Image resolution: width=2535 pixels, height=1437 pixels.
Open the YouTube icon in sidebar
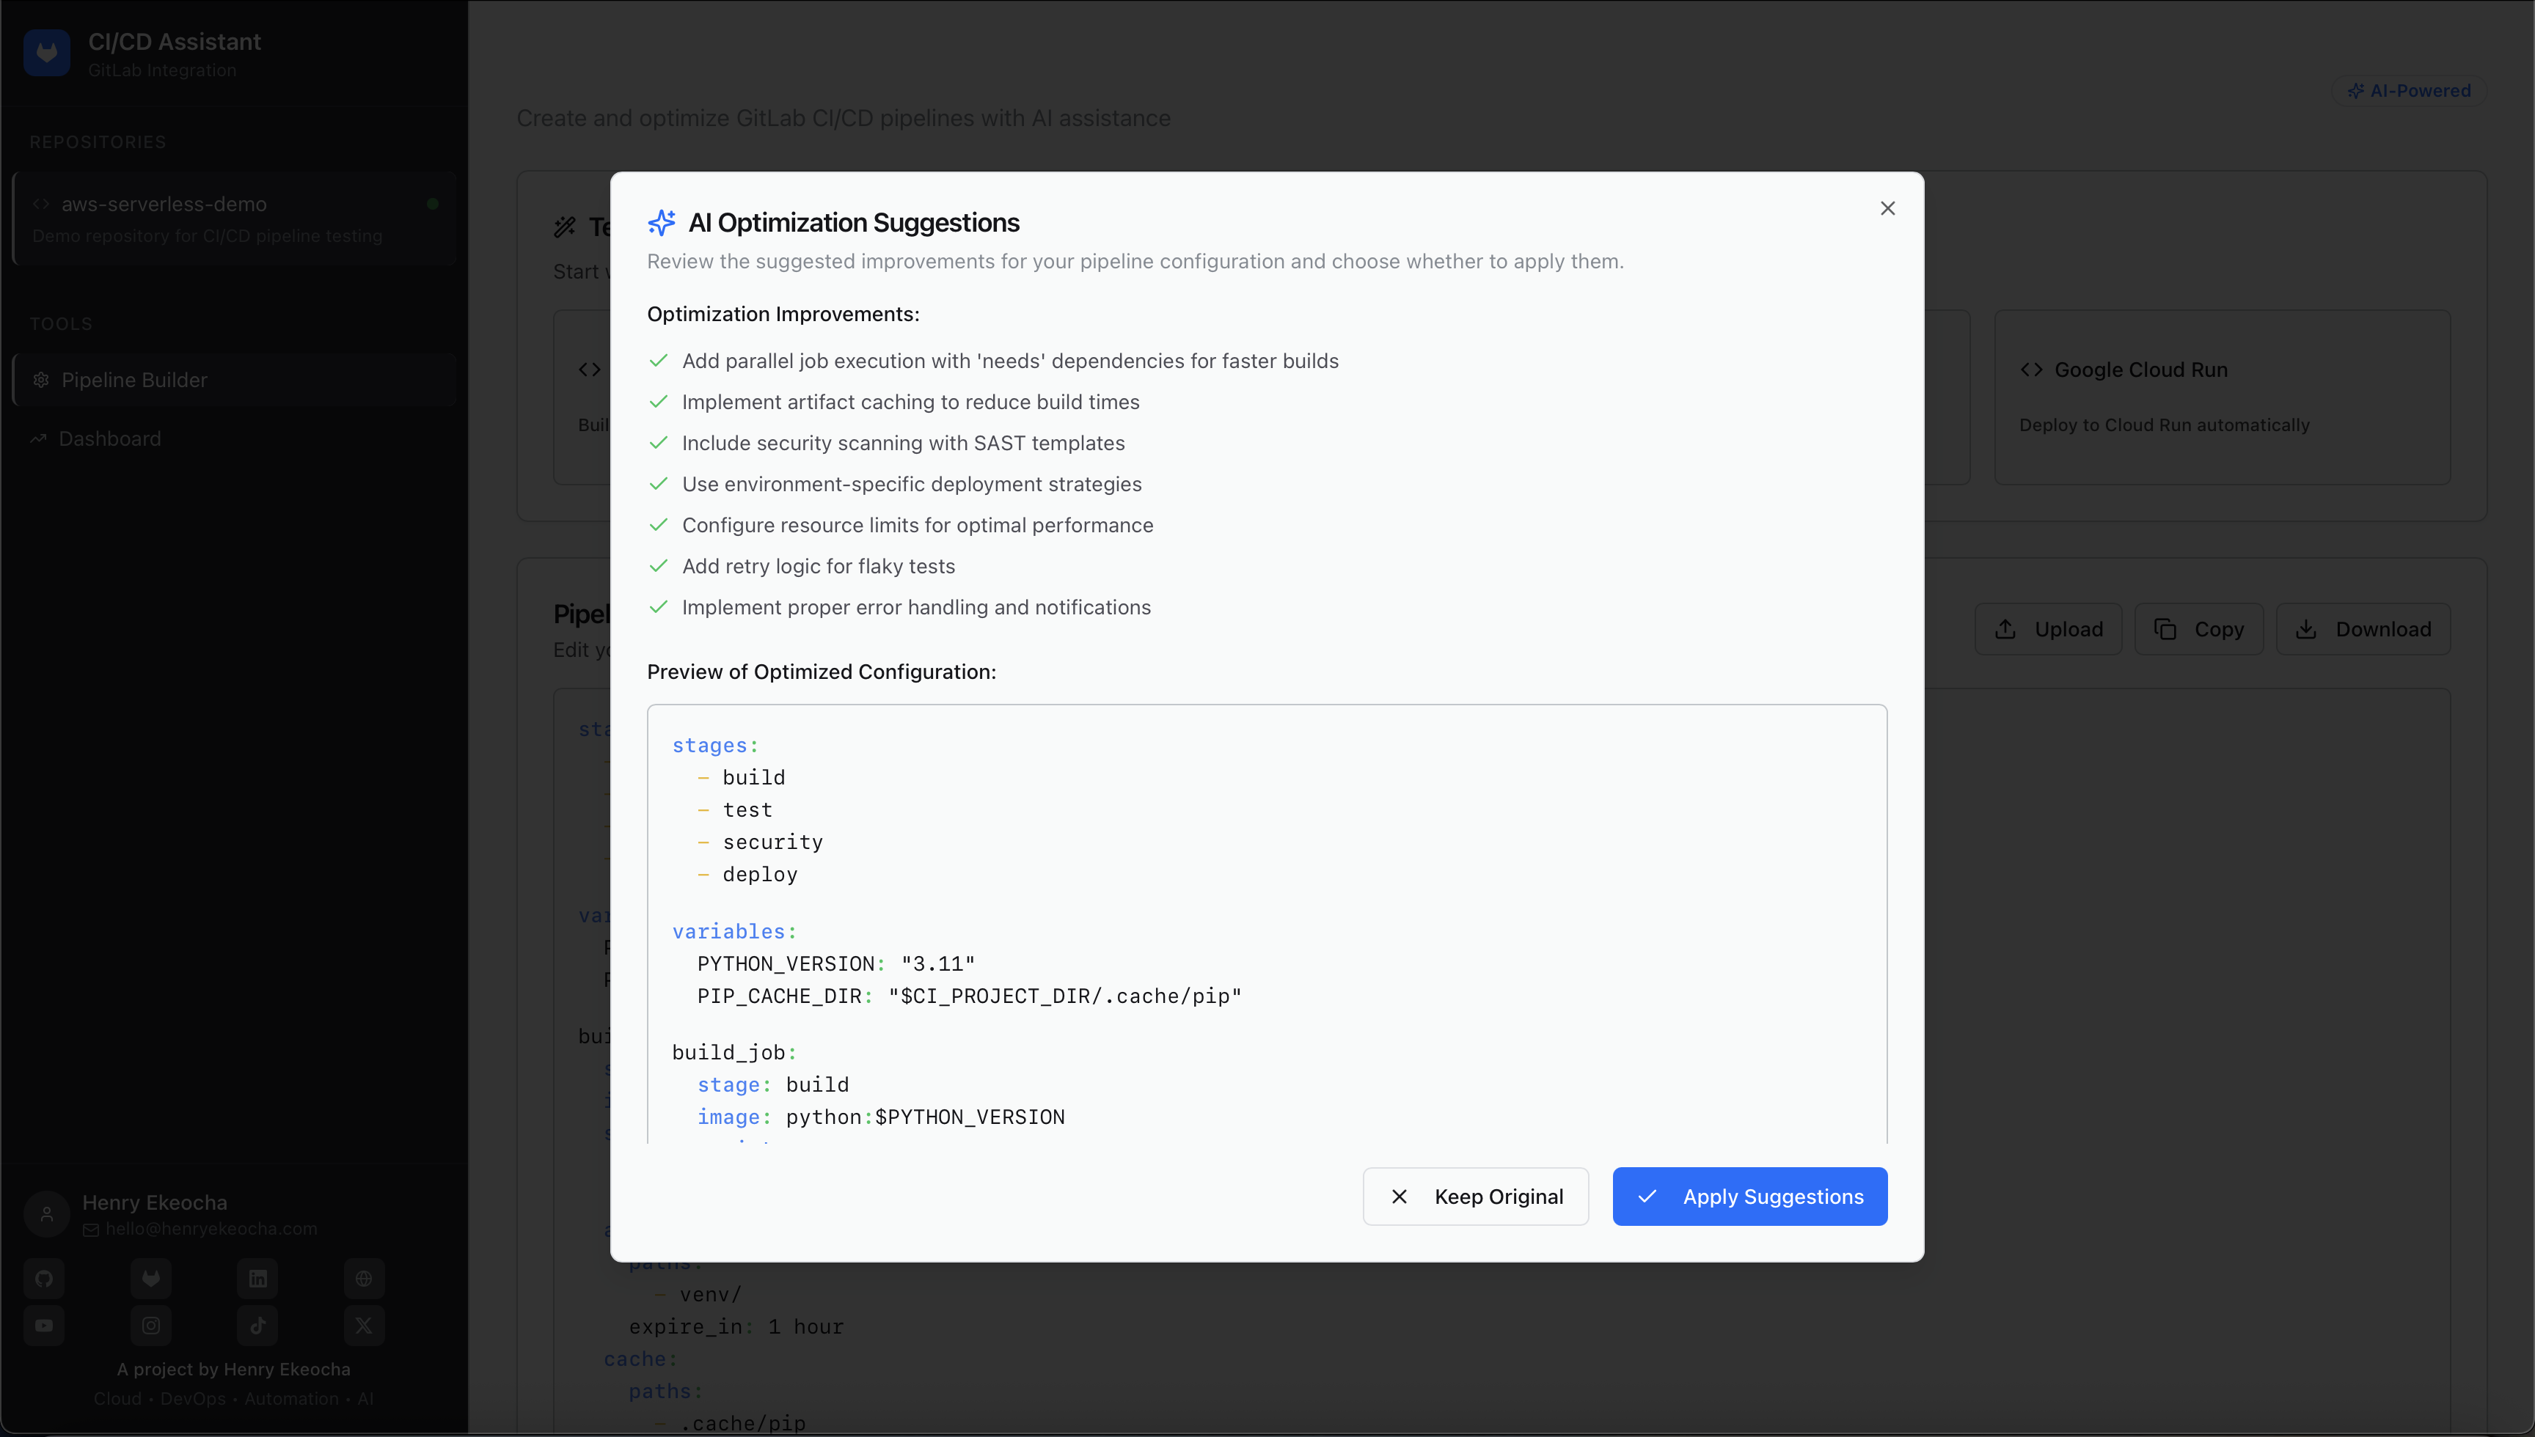pyautogui.click(x=45, y=1326)
